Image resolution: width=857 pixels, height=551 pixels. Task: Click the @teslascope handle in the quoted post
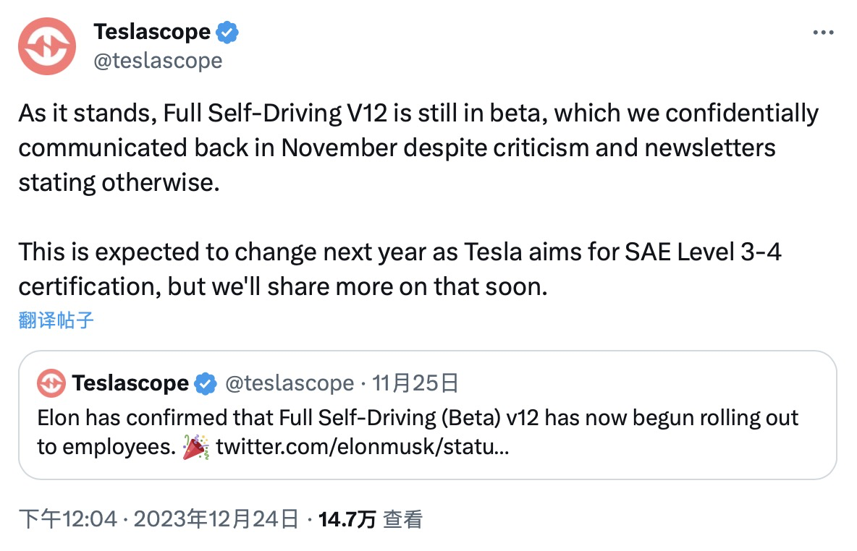tap(290, 383)
